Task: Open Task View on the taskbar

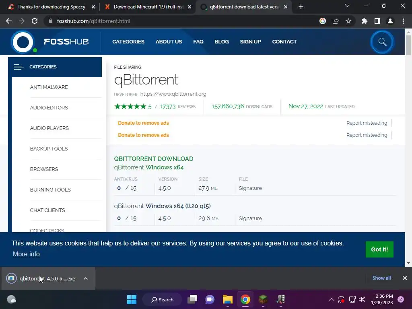Action: coord(192,299)
